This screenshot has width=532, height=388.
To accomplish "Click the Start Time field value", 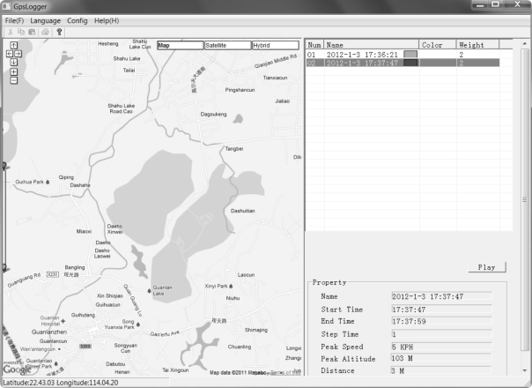I will [x=442, y=310].
